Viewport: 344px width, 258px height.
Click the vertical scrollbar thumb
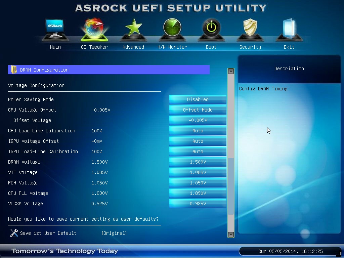[231, 186]
